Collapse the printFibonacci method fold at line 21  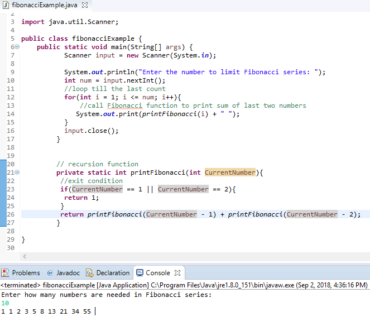click(x=17, y=172)
